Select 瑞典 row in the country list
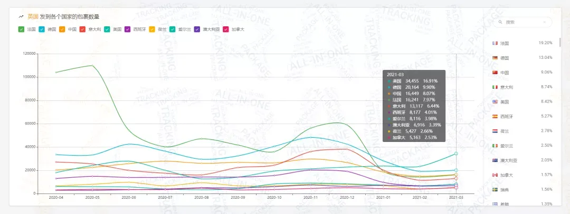Image resolution: width=570 pixels, height=214 pixels. tap(522, 189)
